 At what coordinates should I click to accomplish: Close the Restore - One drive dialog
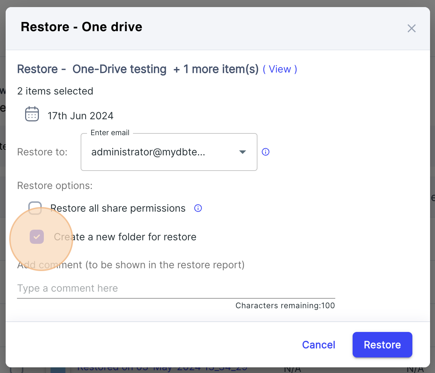click(411, 28)
